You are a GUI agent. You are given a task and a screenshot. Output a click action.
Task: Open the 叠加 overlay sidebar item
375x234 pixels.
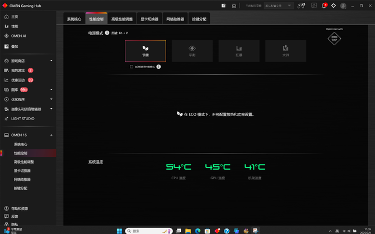(x=15, y=46)
